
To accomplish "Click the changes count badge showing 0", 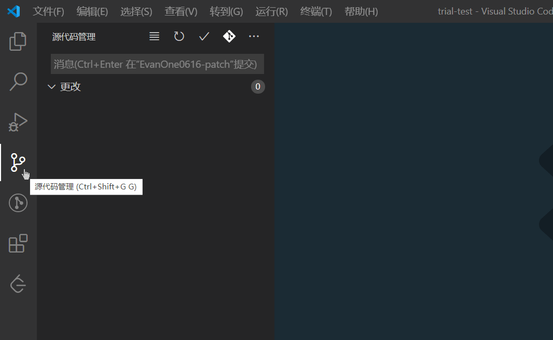I will [258, 86].
